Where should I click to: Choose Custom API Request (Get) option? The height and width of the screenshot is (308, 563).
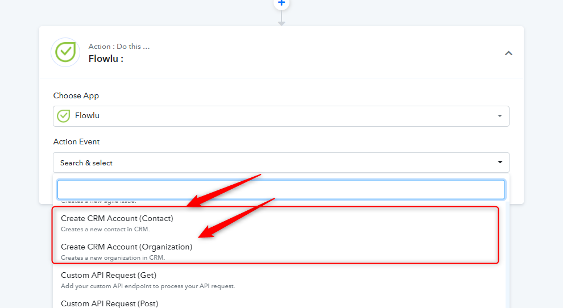pos(279,280)
